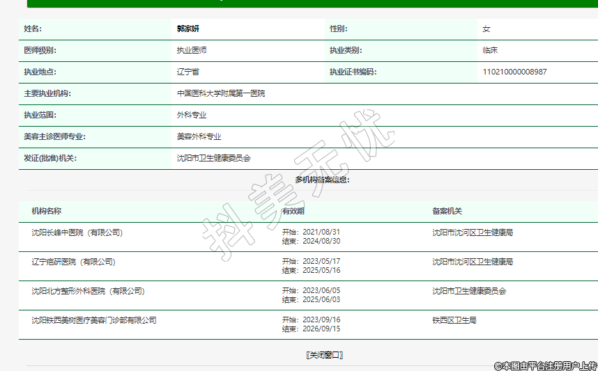Click the 备案机关 column header

447,212
